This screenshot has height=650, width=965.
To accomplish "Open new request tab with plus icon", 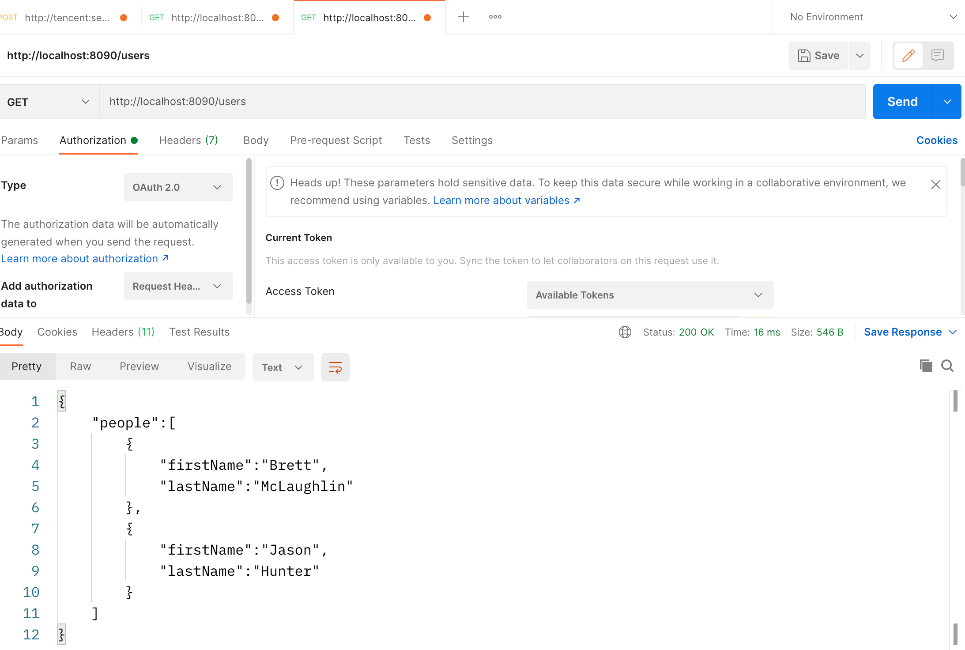I will (463, 17).
